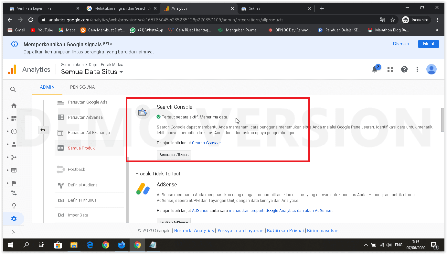Open three-dot more options in Analytics header
Screen dimensions: 447x254
[417, 69]
